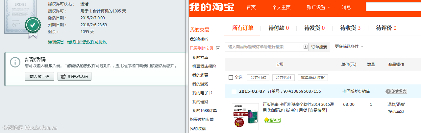
Task: Open 消息 in the top nav
Action: coord(346,7)
